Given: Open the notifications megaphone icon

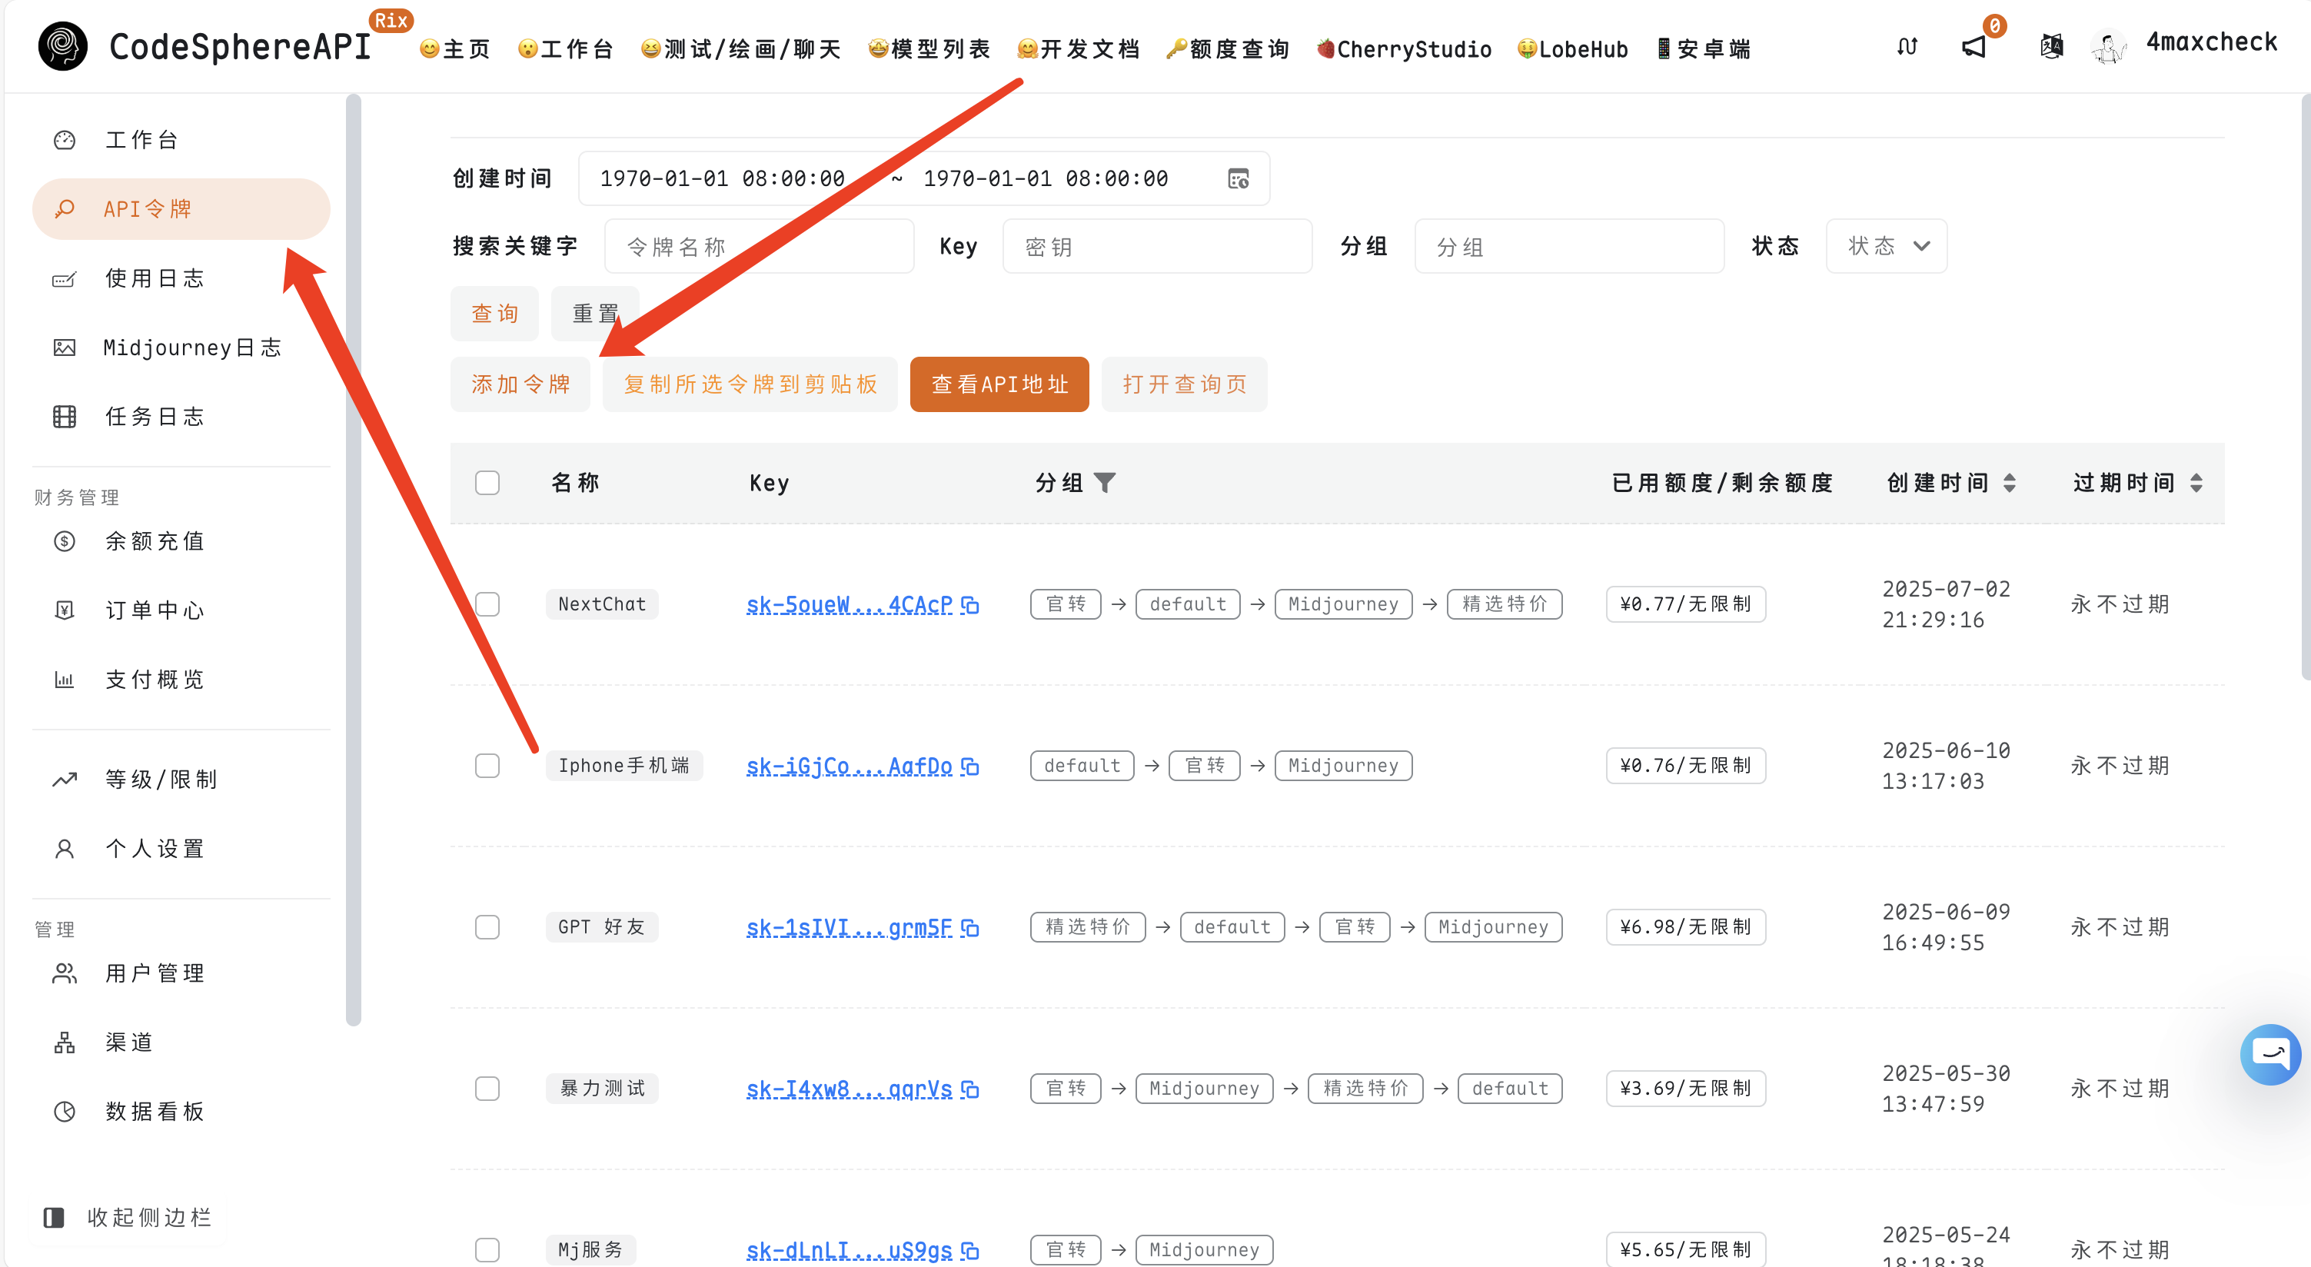Looking at the screenshot, I should [x=1973, y=47].
